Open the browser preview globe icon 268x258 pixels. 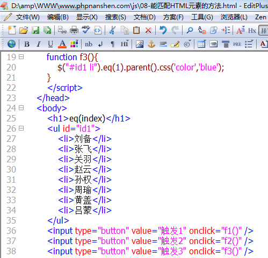[11, 44]
